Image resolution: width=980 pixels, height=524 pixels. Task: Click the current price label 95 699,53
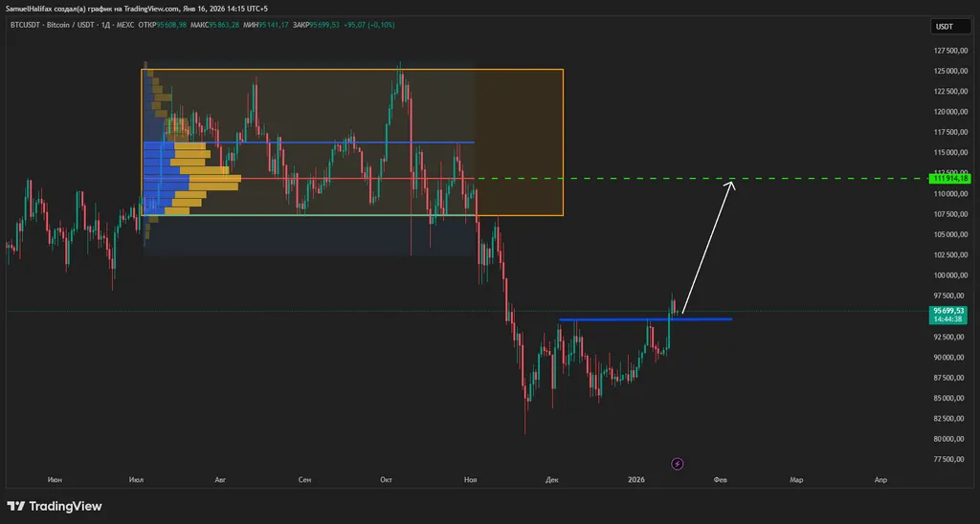click(949, 311)
